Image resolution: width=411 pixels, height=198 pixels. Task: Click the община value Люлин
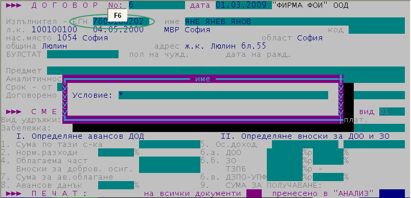click(54, 46)
